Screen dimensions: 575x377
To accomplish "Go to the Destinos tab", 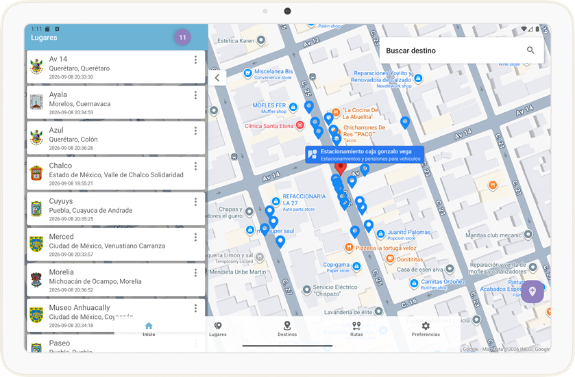I will click(x=287, y=329).
